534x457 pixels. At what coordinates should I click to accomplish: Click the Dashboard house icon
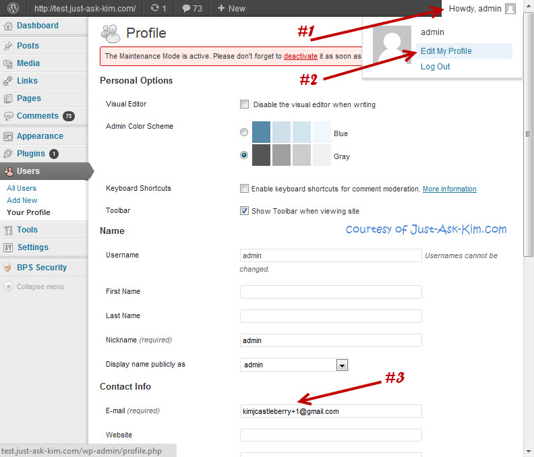(x=8, y=26)
